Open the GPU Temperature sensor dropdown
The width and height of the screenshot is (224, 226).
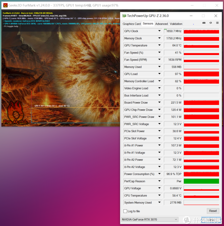click(x=159, y=45)
